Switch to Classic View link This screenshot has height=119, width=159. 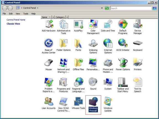[13, 24]
